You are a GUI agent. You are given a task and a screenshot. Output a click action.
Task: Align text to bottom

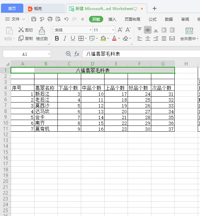click(x=156, y=30)
